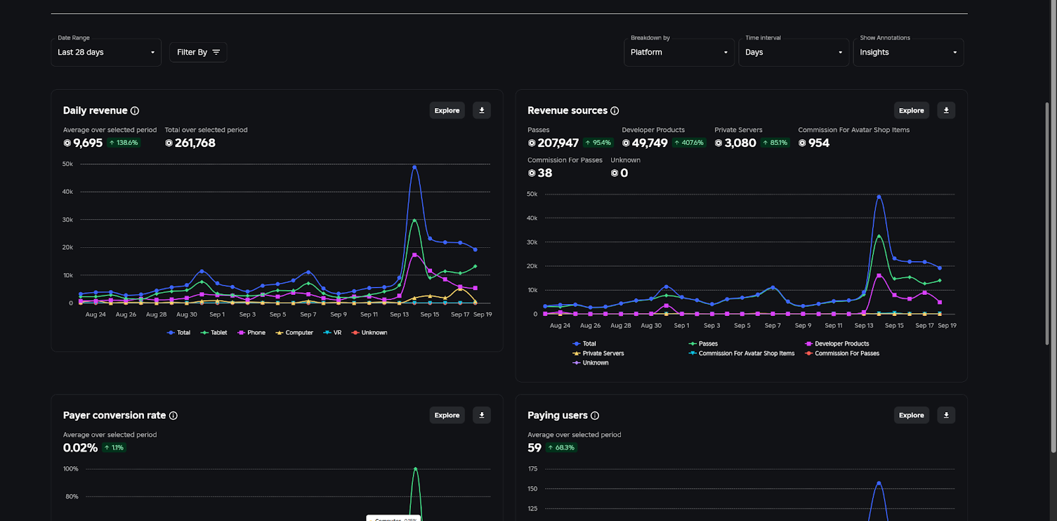Open the Time interval Days dropdown
Image resolution: width=1057 pixels, height=521 pixels.
coord(793,52)
